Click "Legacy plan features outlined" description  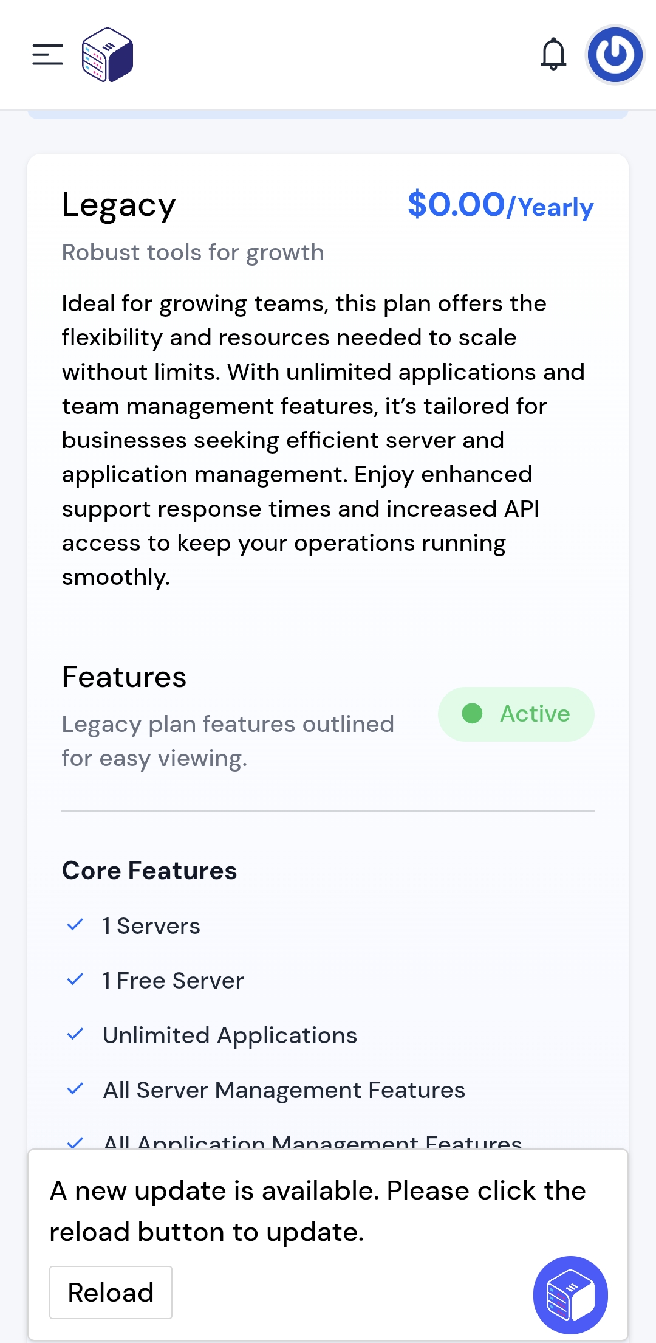click(x=228, y=741)
